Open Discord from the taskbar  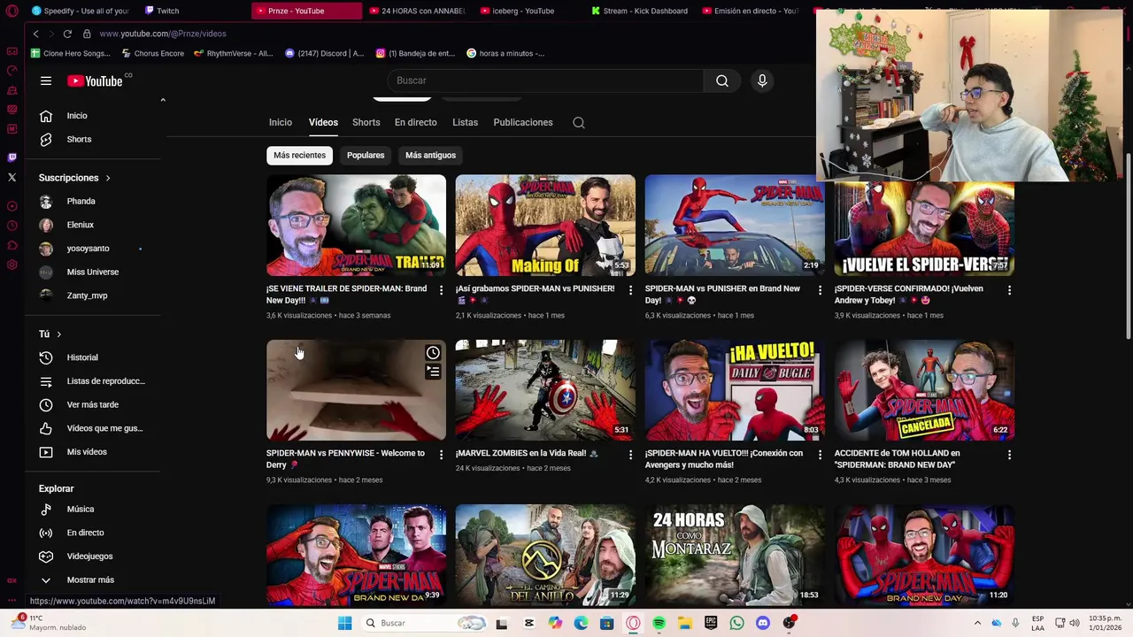click(763, 623)
